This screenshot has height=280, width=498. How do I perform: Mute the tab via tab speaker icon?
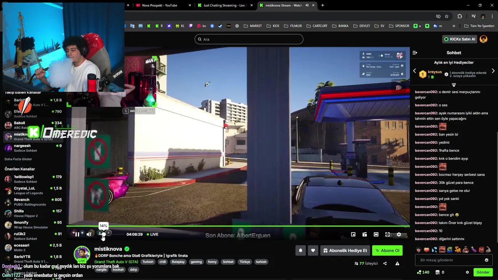point(307,5)
